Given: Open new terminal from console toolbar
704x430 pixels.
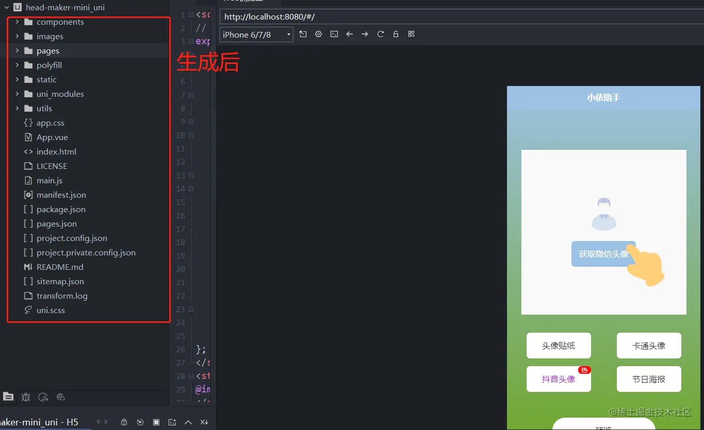Looking at the screenshot, I should [x=172, y=422].
